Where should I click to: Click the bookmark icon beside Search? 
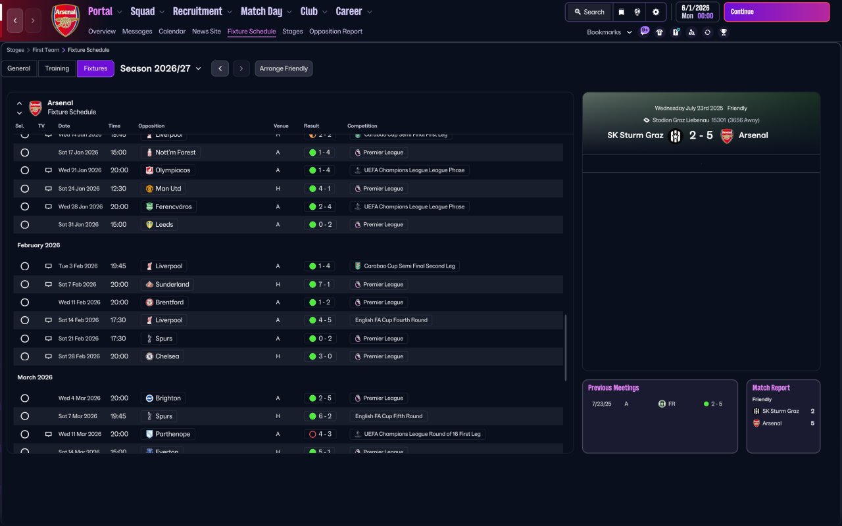point(621,12)
